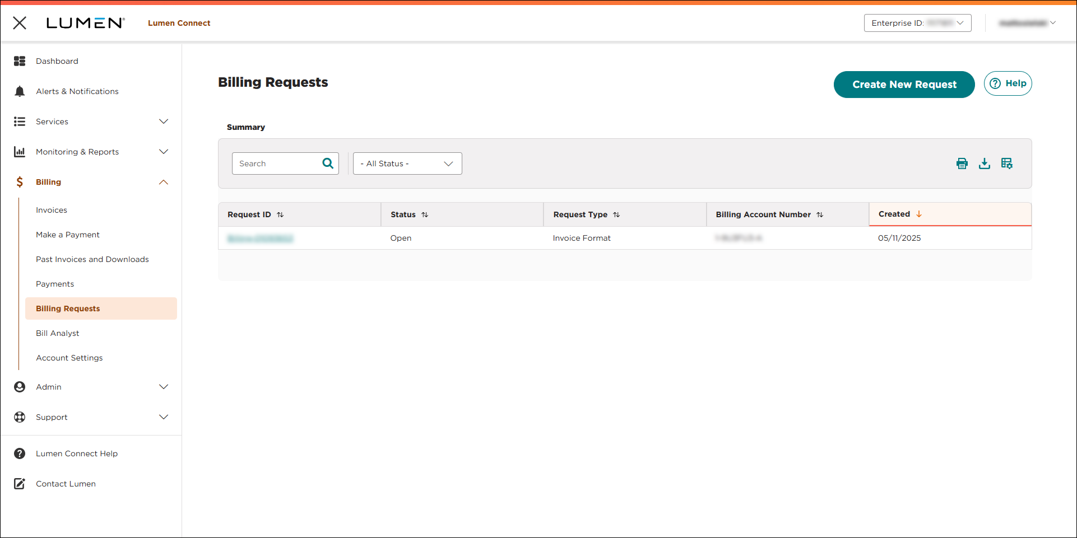The width and height of the screenshot is (1077, 538).
Task: Click the Alerts & Notifications bell icon
Action: tap(20, 91)
